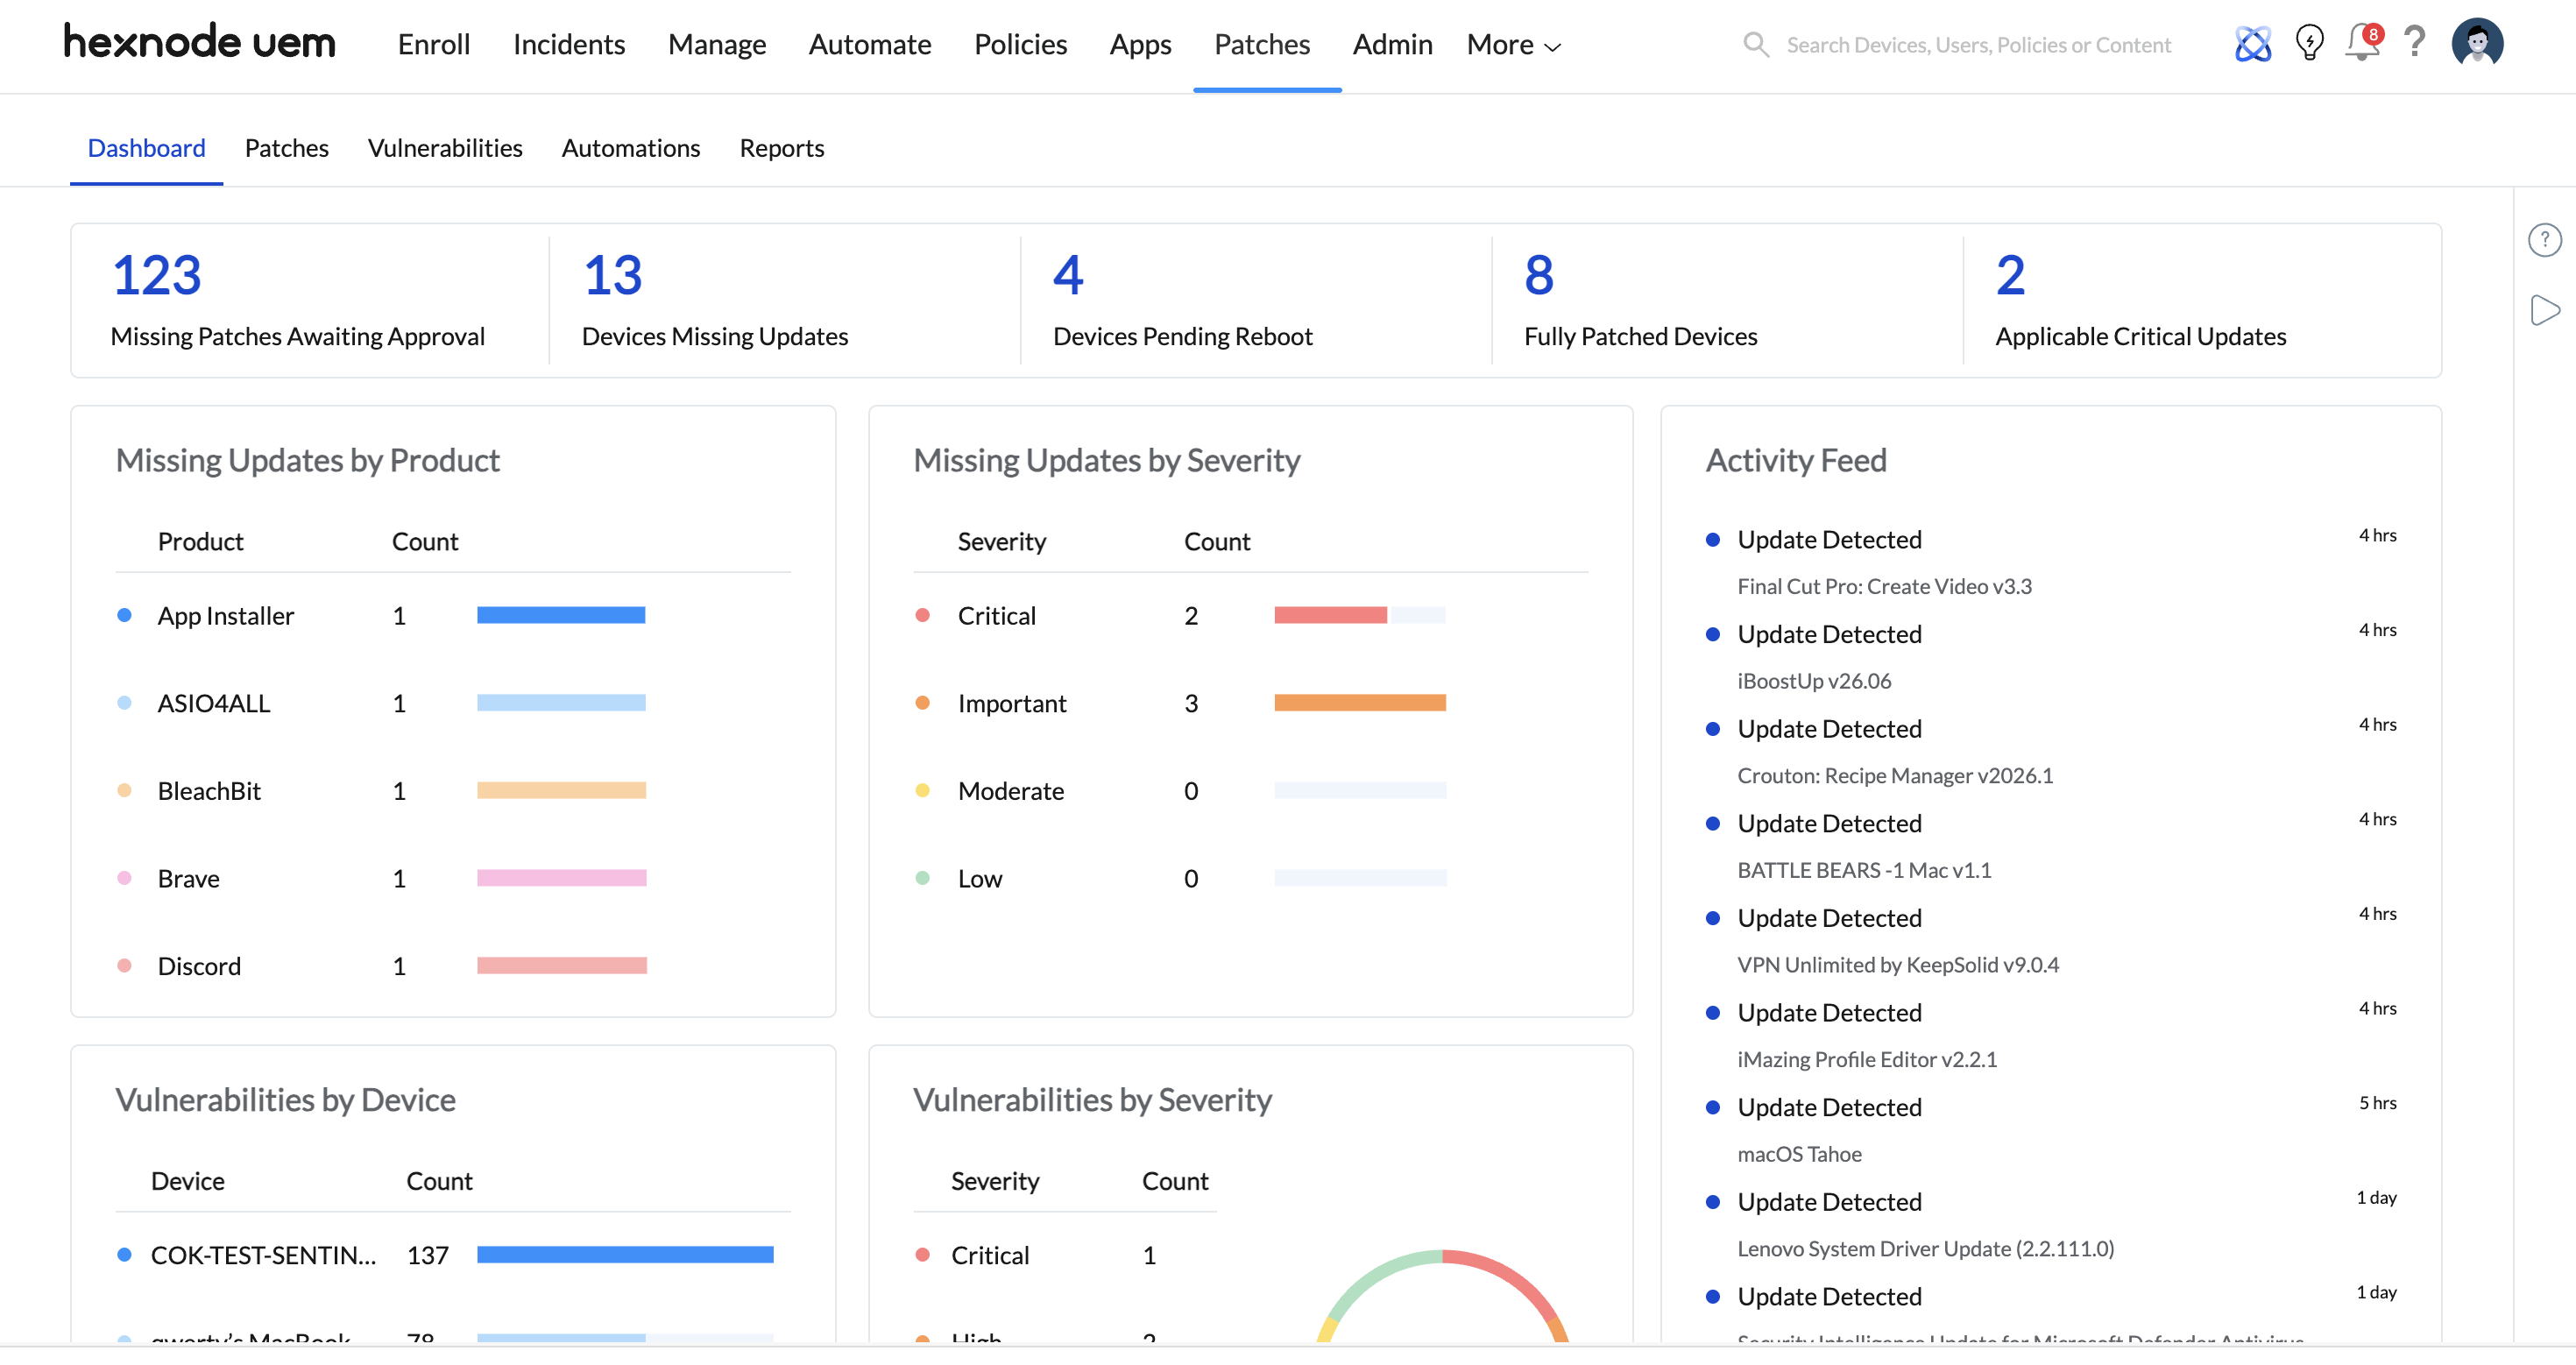
Task: Click the help question mark in top bar
Action: [2414, 43]
